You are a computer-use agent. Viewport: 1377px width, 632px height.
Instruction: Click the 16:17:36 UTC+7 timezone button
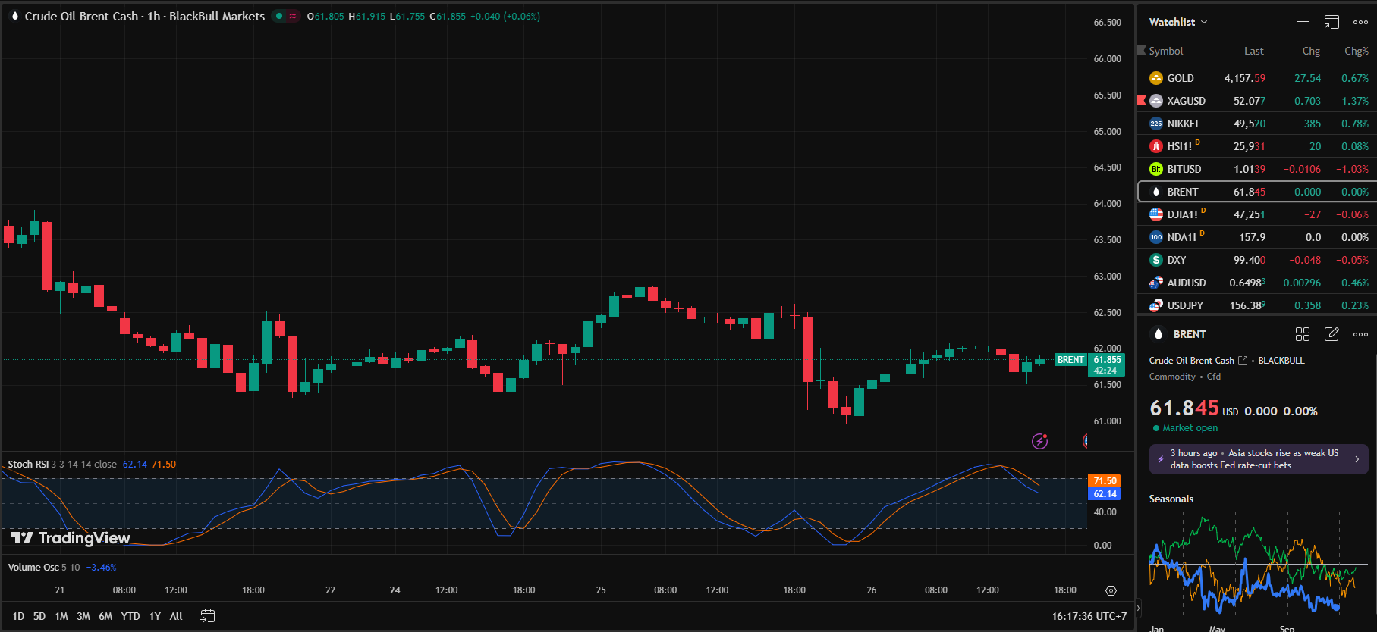(x=1089, y=616)
